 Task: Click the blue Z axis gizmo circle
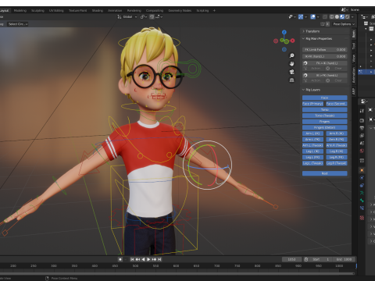click(284, 32)
